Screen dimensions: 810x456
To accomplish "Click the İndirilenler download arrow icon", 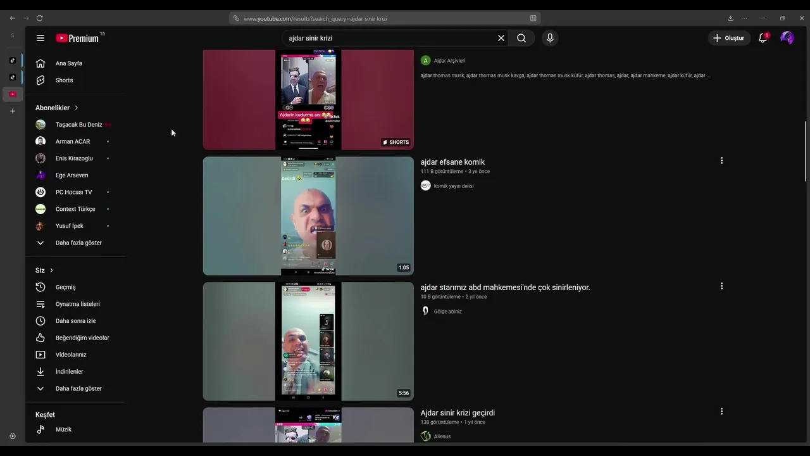I will tap(40, 372).
